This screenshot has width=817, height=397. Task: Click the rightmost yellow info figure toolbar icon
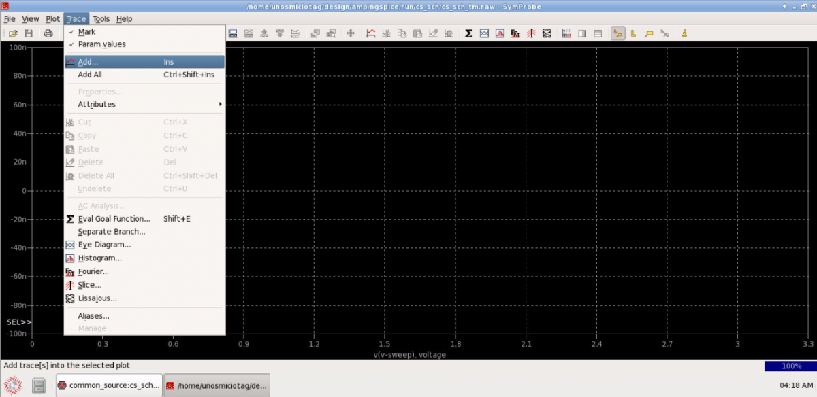[684, 33]
